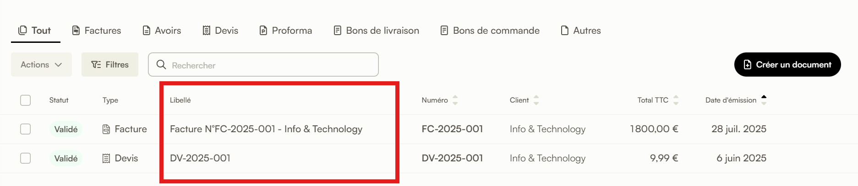
Task: Click Créer un document button
Action: point(787,65)
